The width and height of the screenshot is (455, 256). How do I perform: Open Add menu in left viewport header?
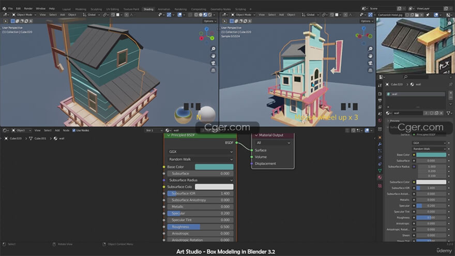pyautogui.click(x=63, y=15)
